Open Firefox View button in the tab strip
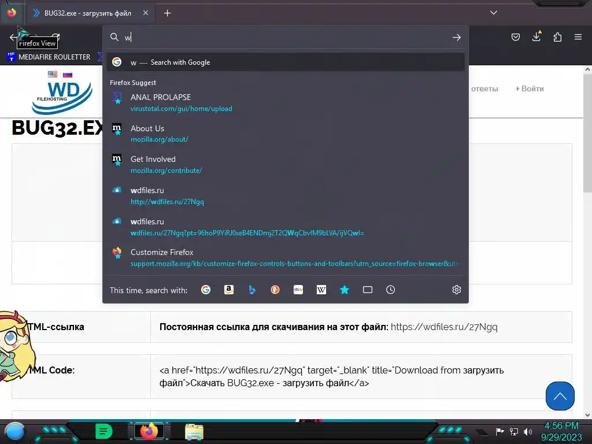The width and height of the screenshot is (592, 444). tap(12, 13)
